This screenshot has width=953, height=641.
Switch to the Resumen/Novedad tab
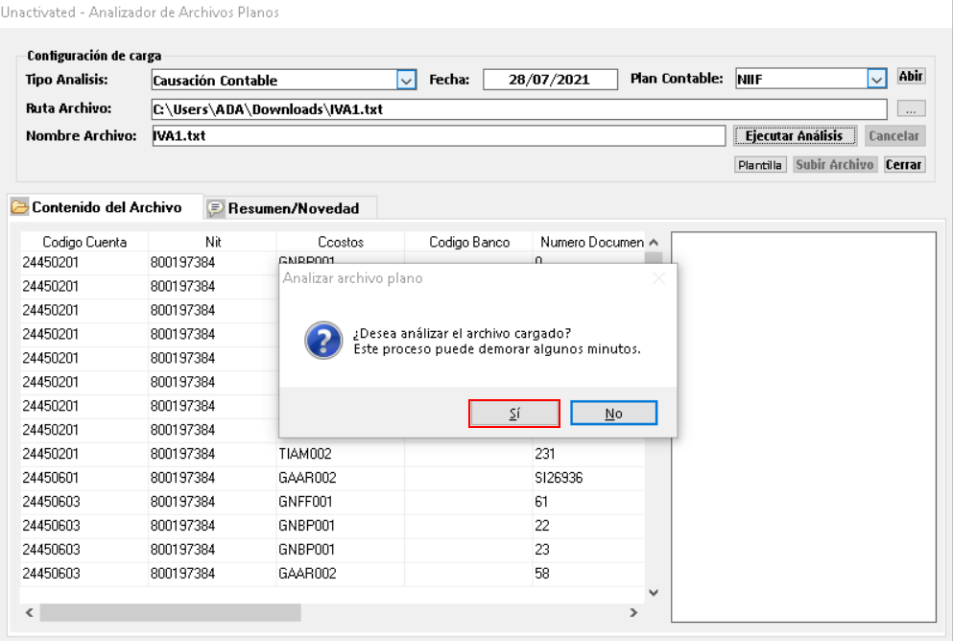click(293, 208)
